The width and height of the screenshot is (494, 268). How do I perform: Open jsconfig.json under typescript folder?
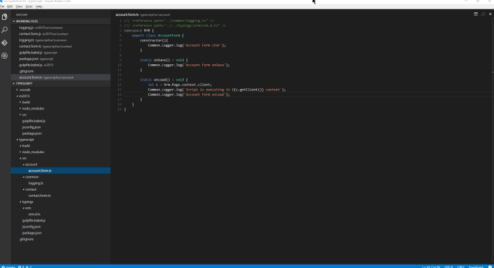pos(61,227)
